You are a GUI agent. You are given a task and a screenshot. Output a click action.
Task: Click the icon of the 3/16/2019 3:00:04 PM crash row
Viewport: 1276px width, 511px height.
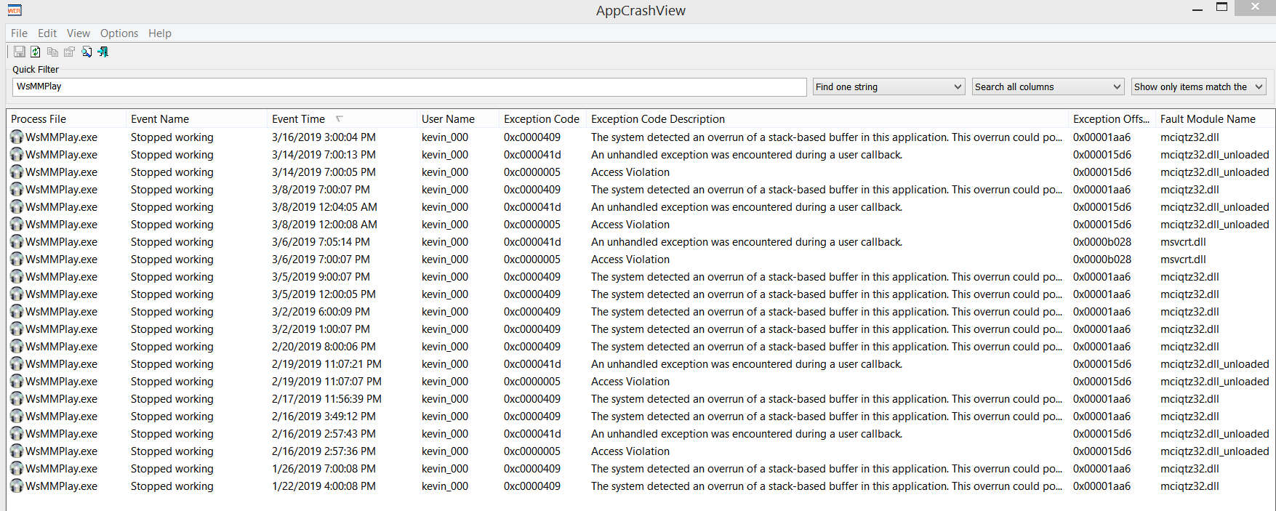[17, 137]
